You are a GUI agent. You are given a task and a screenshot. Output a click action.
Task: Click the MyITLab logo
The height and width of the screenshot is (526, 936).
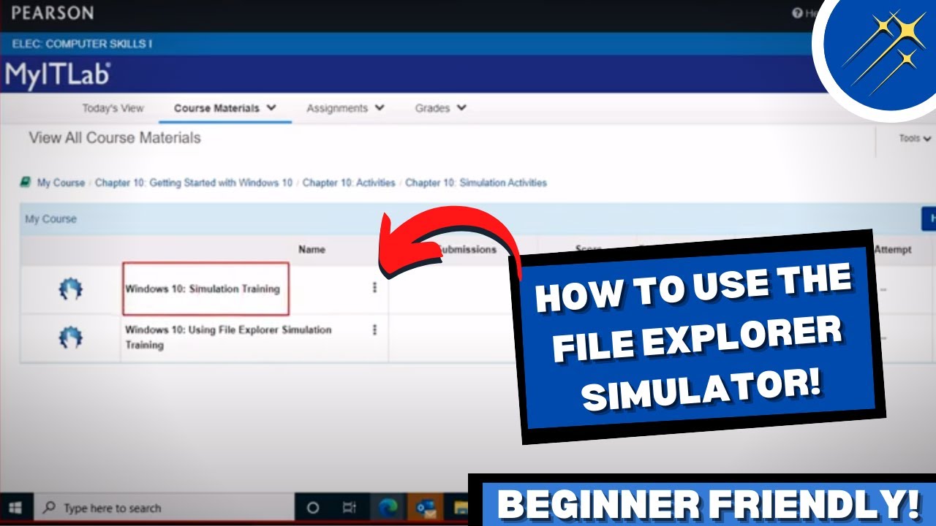[x=57, y=75]
